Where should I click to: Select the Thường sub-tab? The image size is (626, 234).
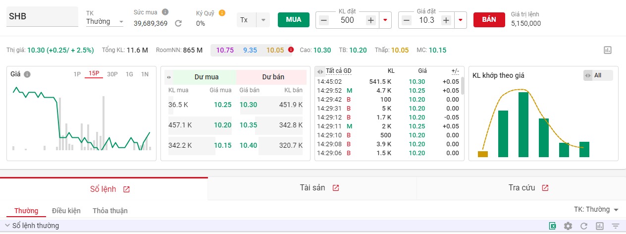pos(26,211)
